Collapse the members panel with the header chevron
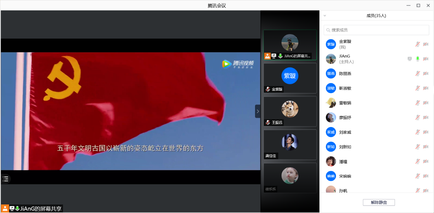The width and height of the screenshot is (434, 213). (325, 16)
